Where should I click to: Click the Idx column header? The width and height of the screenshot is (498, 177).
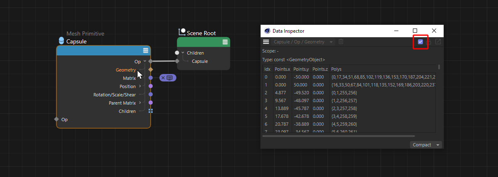click(267, 69)
